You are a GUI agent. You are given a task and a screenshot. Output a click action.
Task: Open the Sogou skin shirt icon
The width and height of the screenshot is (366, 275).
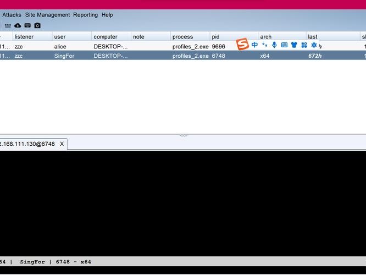pos(294,45)
